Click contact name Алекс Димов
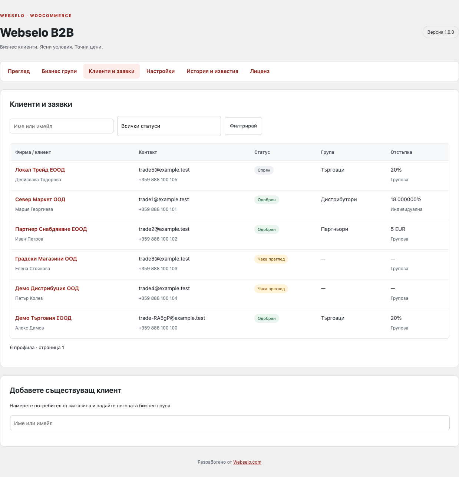 tap(30, 328)
